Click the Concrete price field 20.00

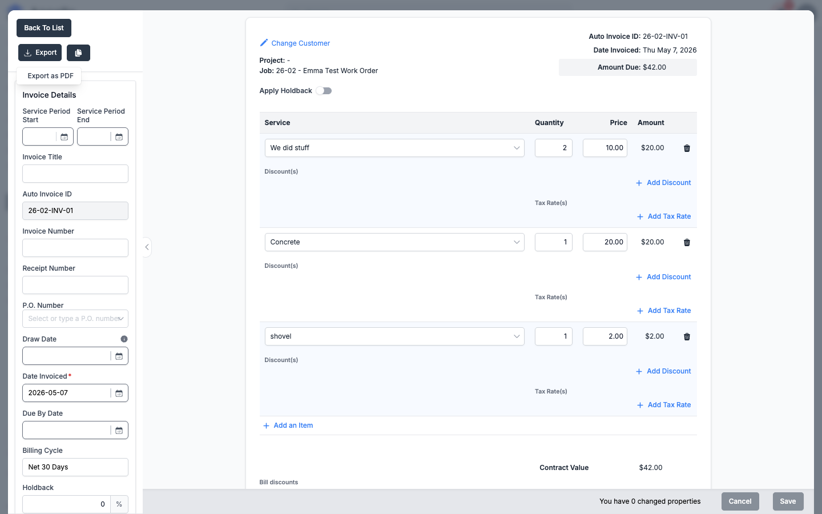605,242
